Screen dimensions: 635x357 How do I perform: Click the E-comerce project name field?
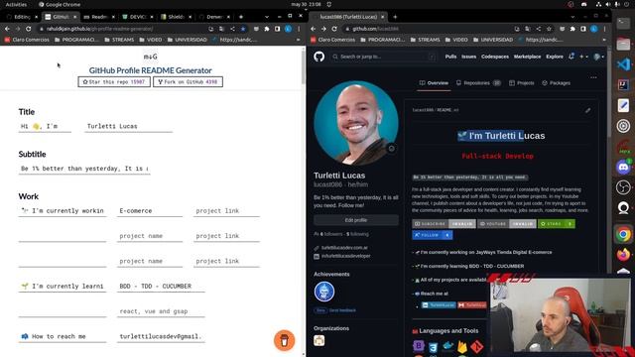tap(150, 211)
